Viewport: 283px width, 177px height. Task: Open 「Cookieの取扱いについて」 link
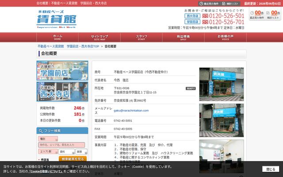[46, 171]
